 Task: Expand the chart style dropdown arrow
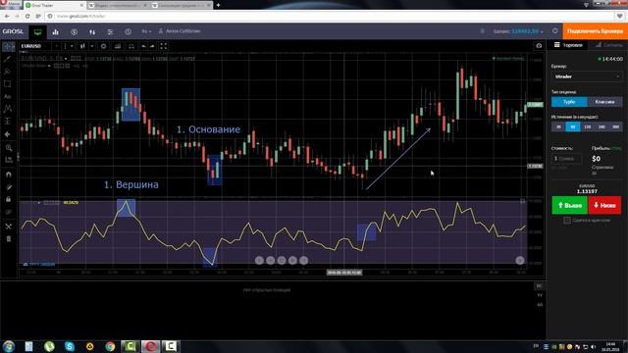(x=91, y=46)
